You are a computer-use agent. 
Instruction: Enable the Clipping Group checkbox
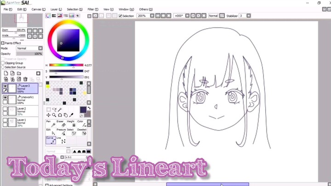3,63
